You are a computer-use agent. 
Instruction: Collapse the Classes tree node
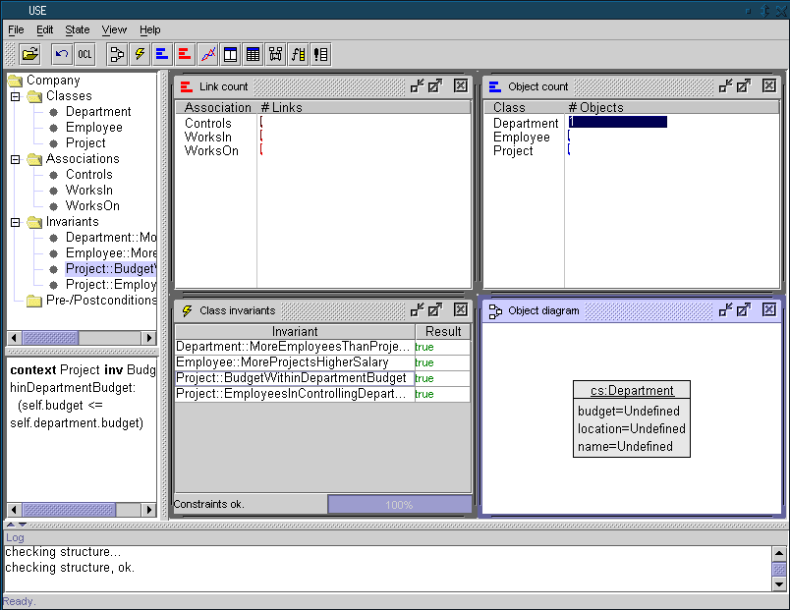coord(16,96)
